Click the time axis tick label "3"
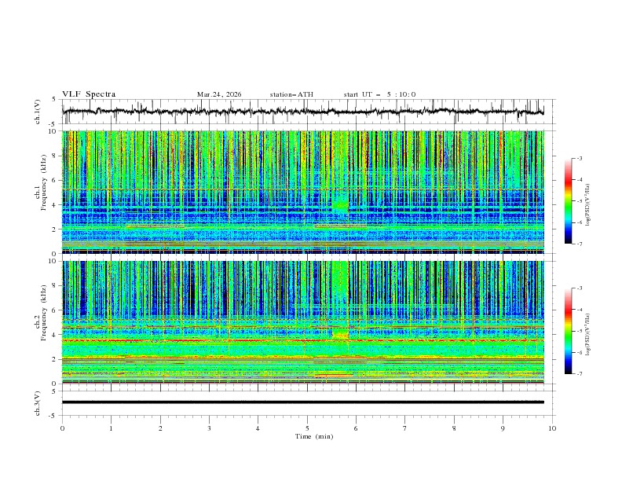Viewport: 622px width, 481px height. (x=209, y=428)
